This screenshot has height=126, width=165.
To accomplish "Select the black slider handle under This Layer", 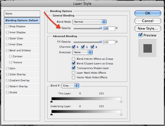I will coord(51,102).
